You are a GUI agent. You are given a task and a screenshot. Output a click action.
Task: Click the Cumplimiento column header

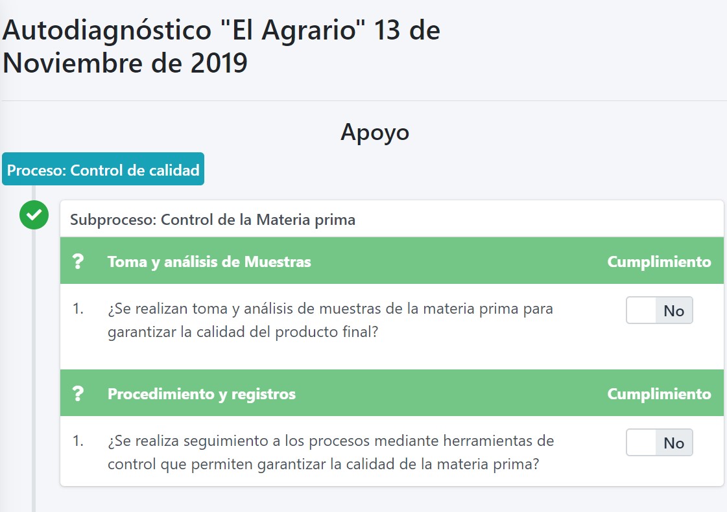pos(659,261)
